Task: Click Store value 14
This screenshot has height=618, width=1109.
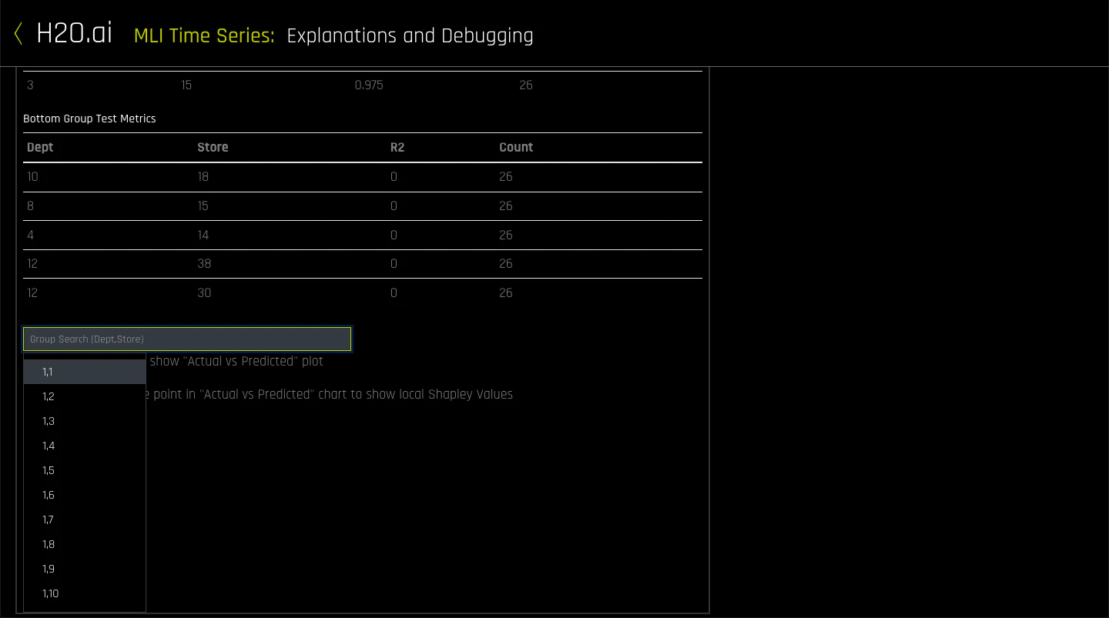Action: click(x=203, y=236)
